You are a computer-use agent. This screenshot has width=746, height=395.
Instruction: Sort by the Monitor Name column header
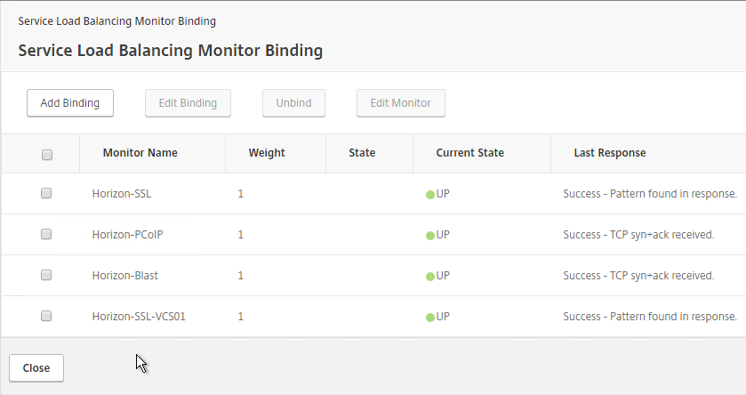[x=140, y=153]
